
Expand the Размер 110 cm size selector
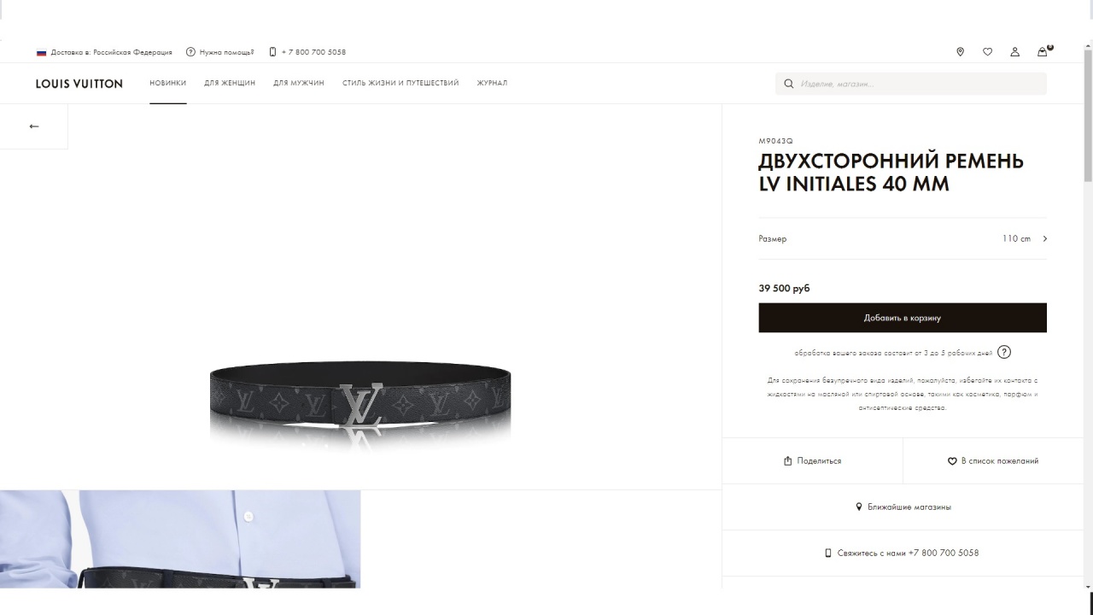pyautogui.click(x=903, y=238)
